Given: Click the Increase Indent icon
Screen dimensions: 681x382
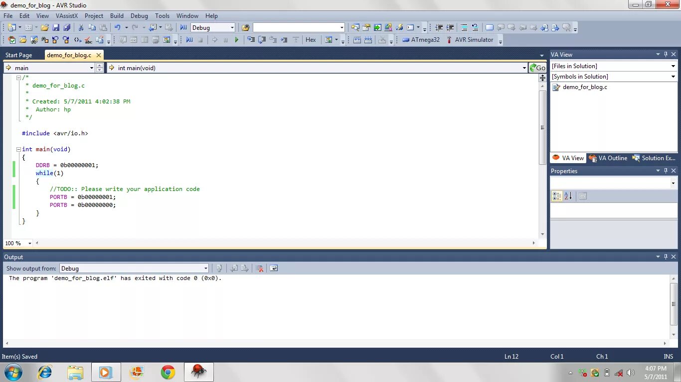Looking at the screenshot, I should [450, 27].
